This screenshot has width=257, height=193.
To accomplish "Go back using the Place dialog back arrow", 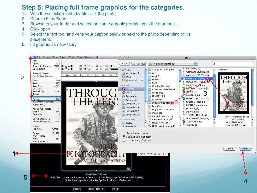I will (122, 64).
